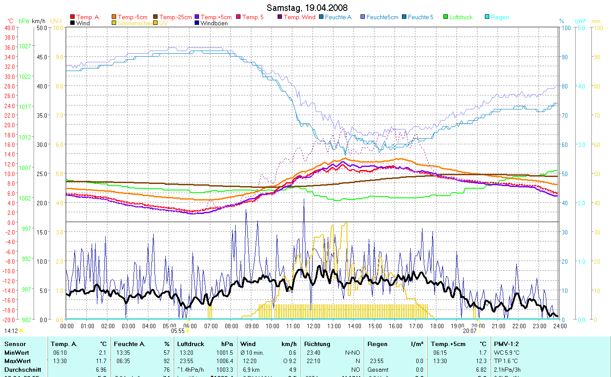Select the green Luftdruck legend marker
Screen dimensions: 611x377
(446, 17)
